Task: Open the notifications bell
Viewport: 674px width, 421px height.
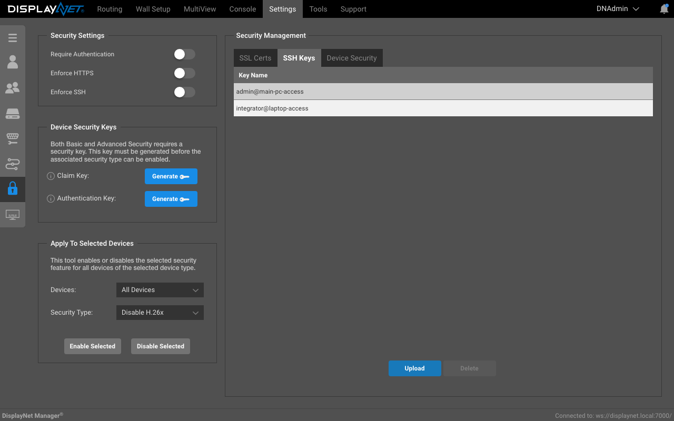Action: [x=664, y=9]
